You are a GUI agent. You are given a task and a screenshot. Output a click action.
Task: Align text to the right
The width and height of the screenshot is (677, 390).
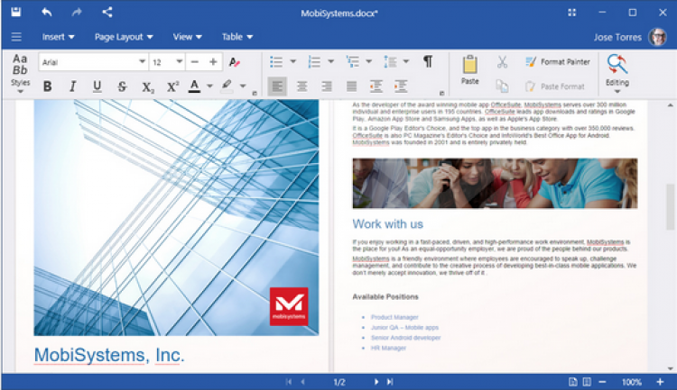click(x=327, y=86)
